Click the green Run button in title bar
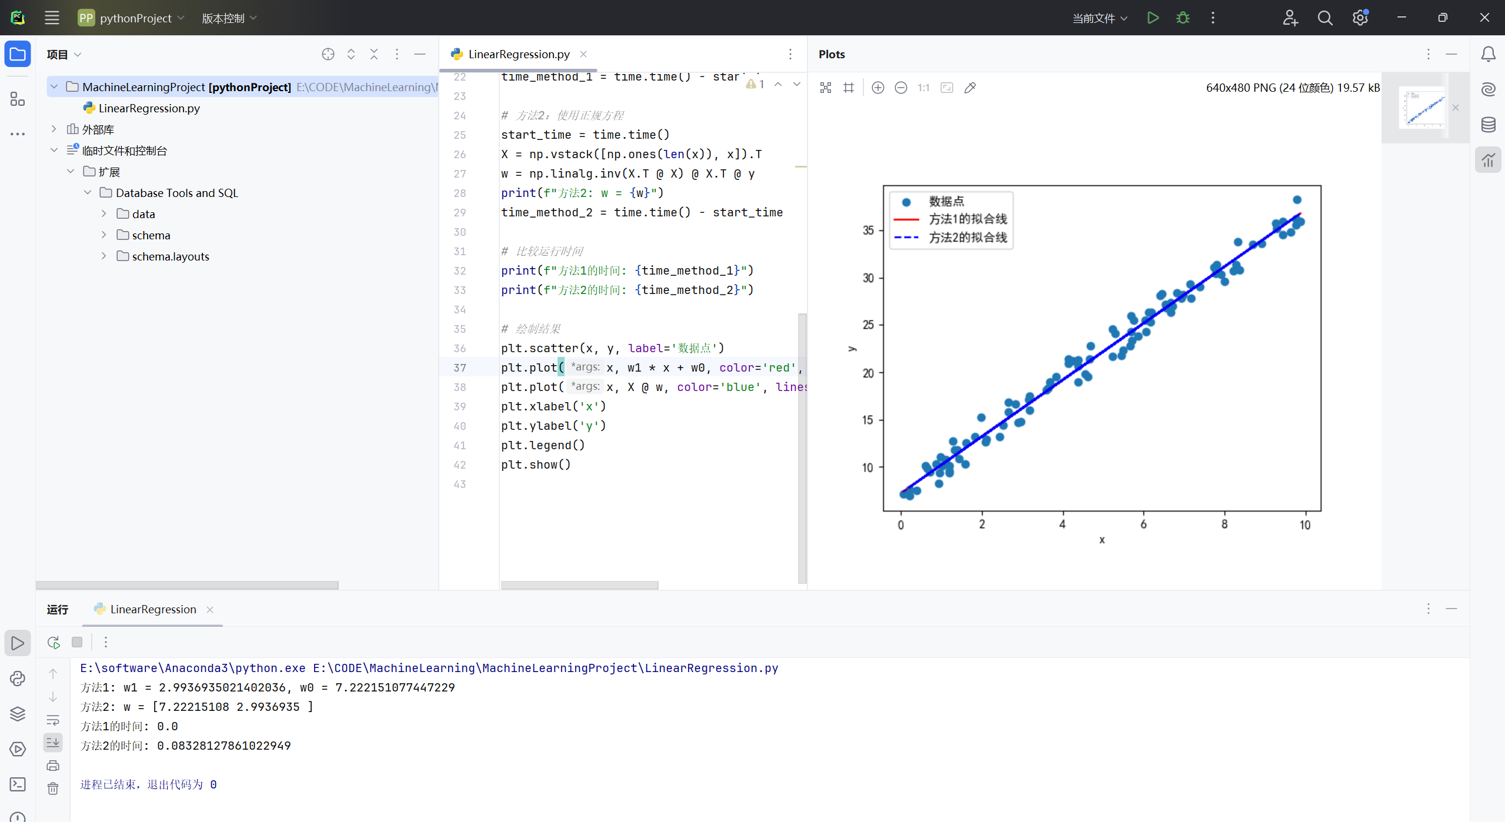Screen dimensions: 1505x822 click(1153, 18)
